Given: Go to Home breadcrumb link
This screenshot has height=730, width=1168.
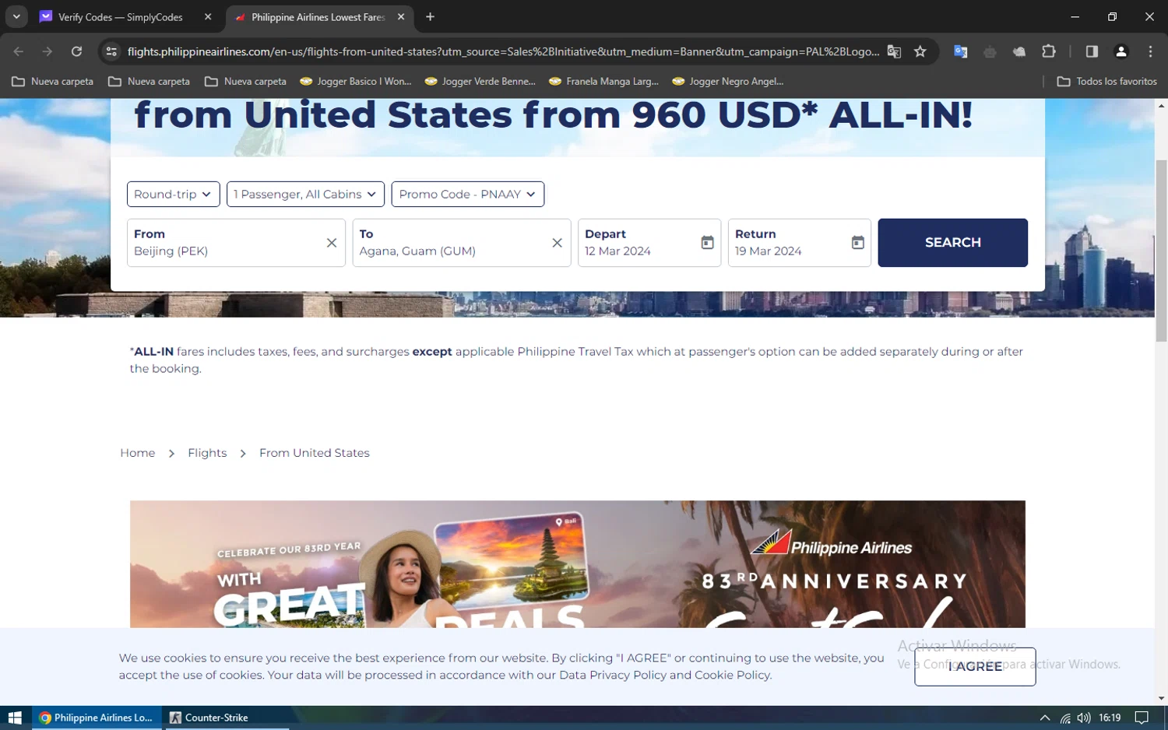Looking at the screenshot, I should [137, 453].
